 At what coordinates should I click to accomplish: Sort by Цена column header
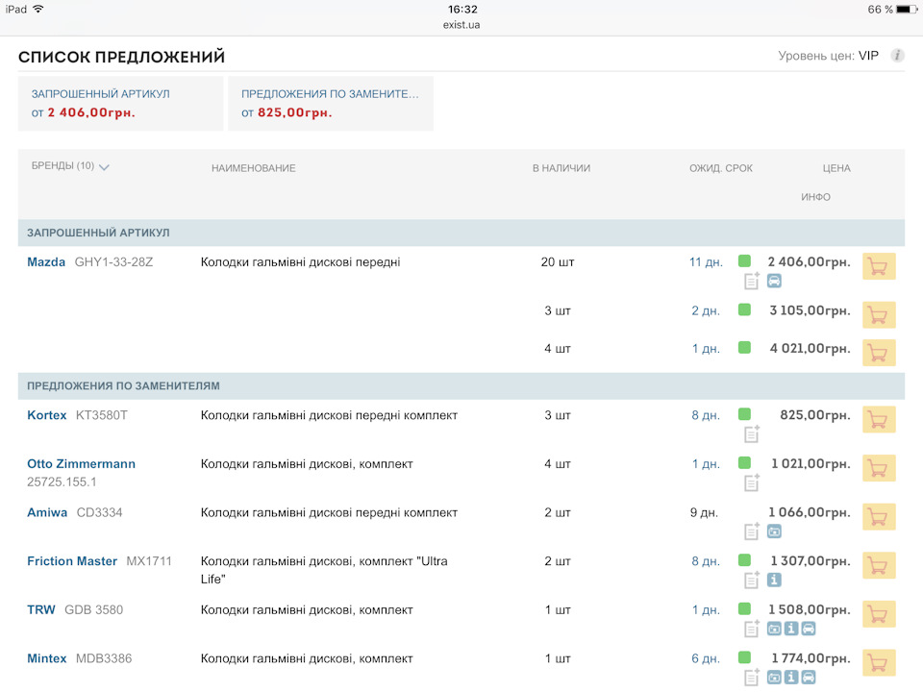pos(836,168)
